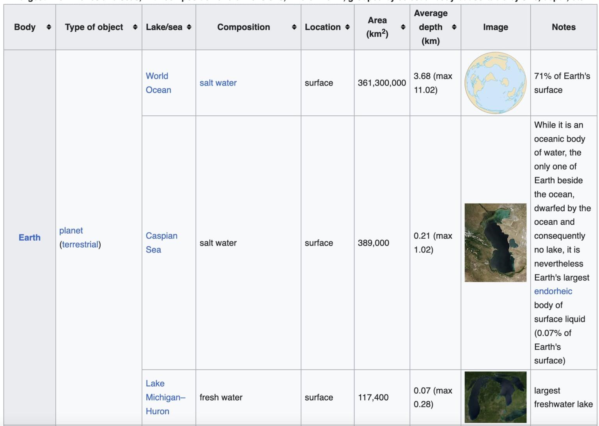
Task: Open the terrestrial link
Action: [x=81, y=244]
